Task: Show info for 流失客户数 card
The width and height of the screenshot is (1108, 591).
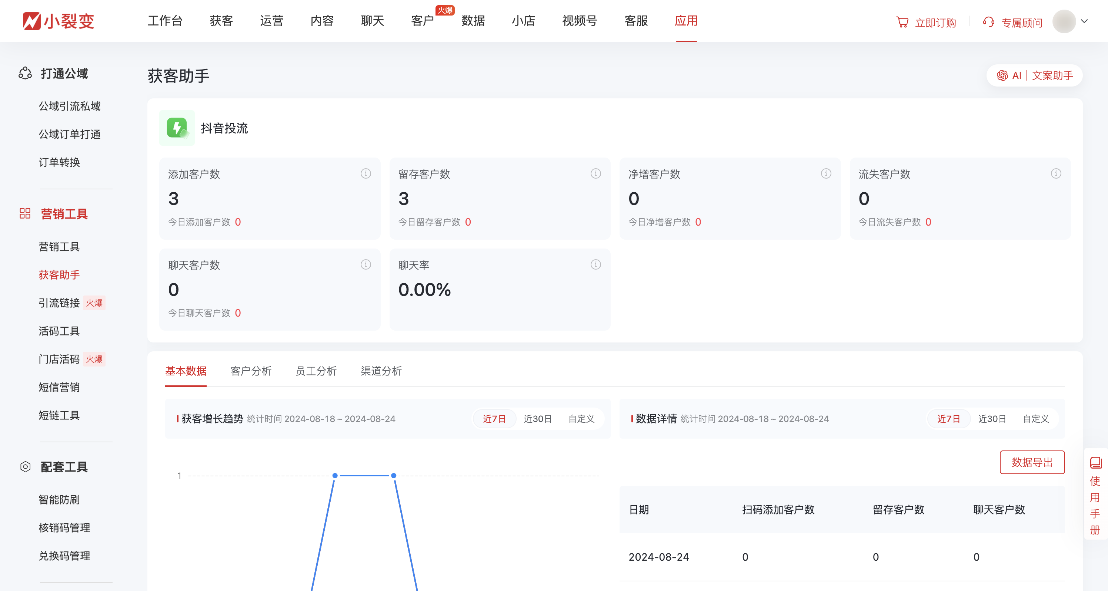Action: 1056,173
